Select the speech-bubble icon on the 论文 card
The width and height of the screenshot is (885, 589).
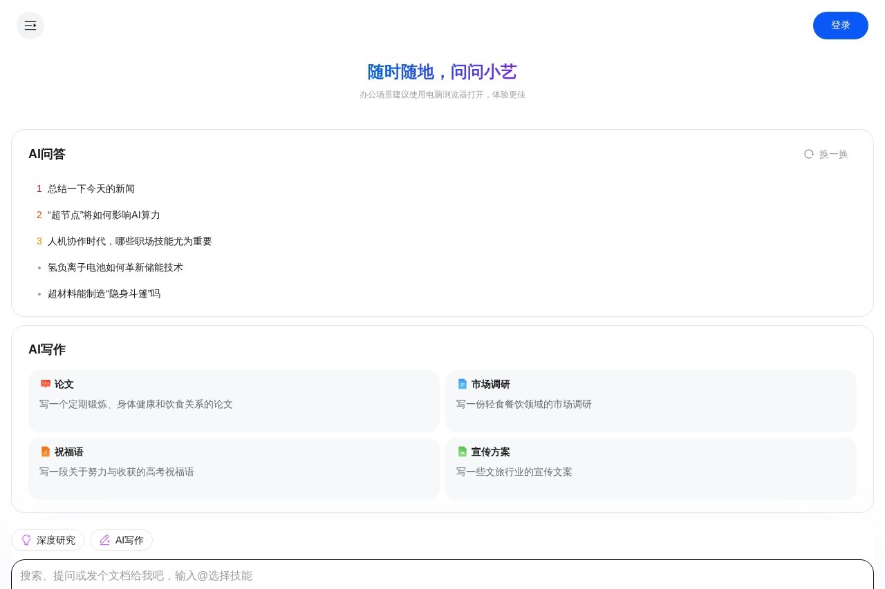pyautogui.click(x=46, y=384)
